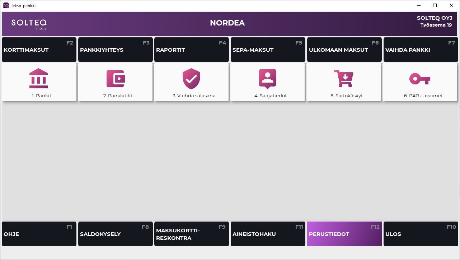Viewport: 460px width, 260px height.
Task: Open Pankkiyhteys (F3) menu
Action: pyautogui.click(x=115, y=50)
